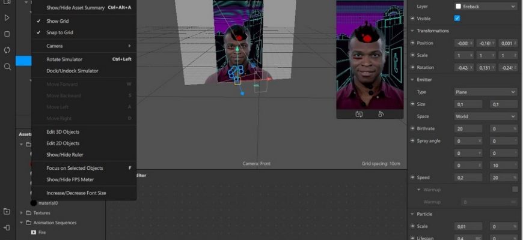Open the emitter Type dropdown set to Plane
The width and height of the screenshot is (523, 240).
(485, 92)
